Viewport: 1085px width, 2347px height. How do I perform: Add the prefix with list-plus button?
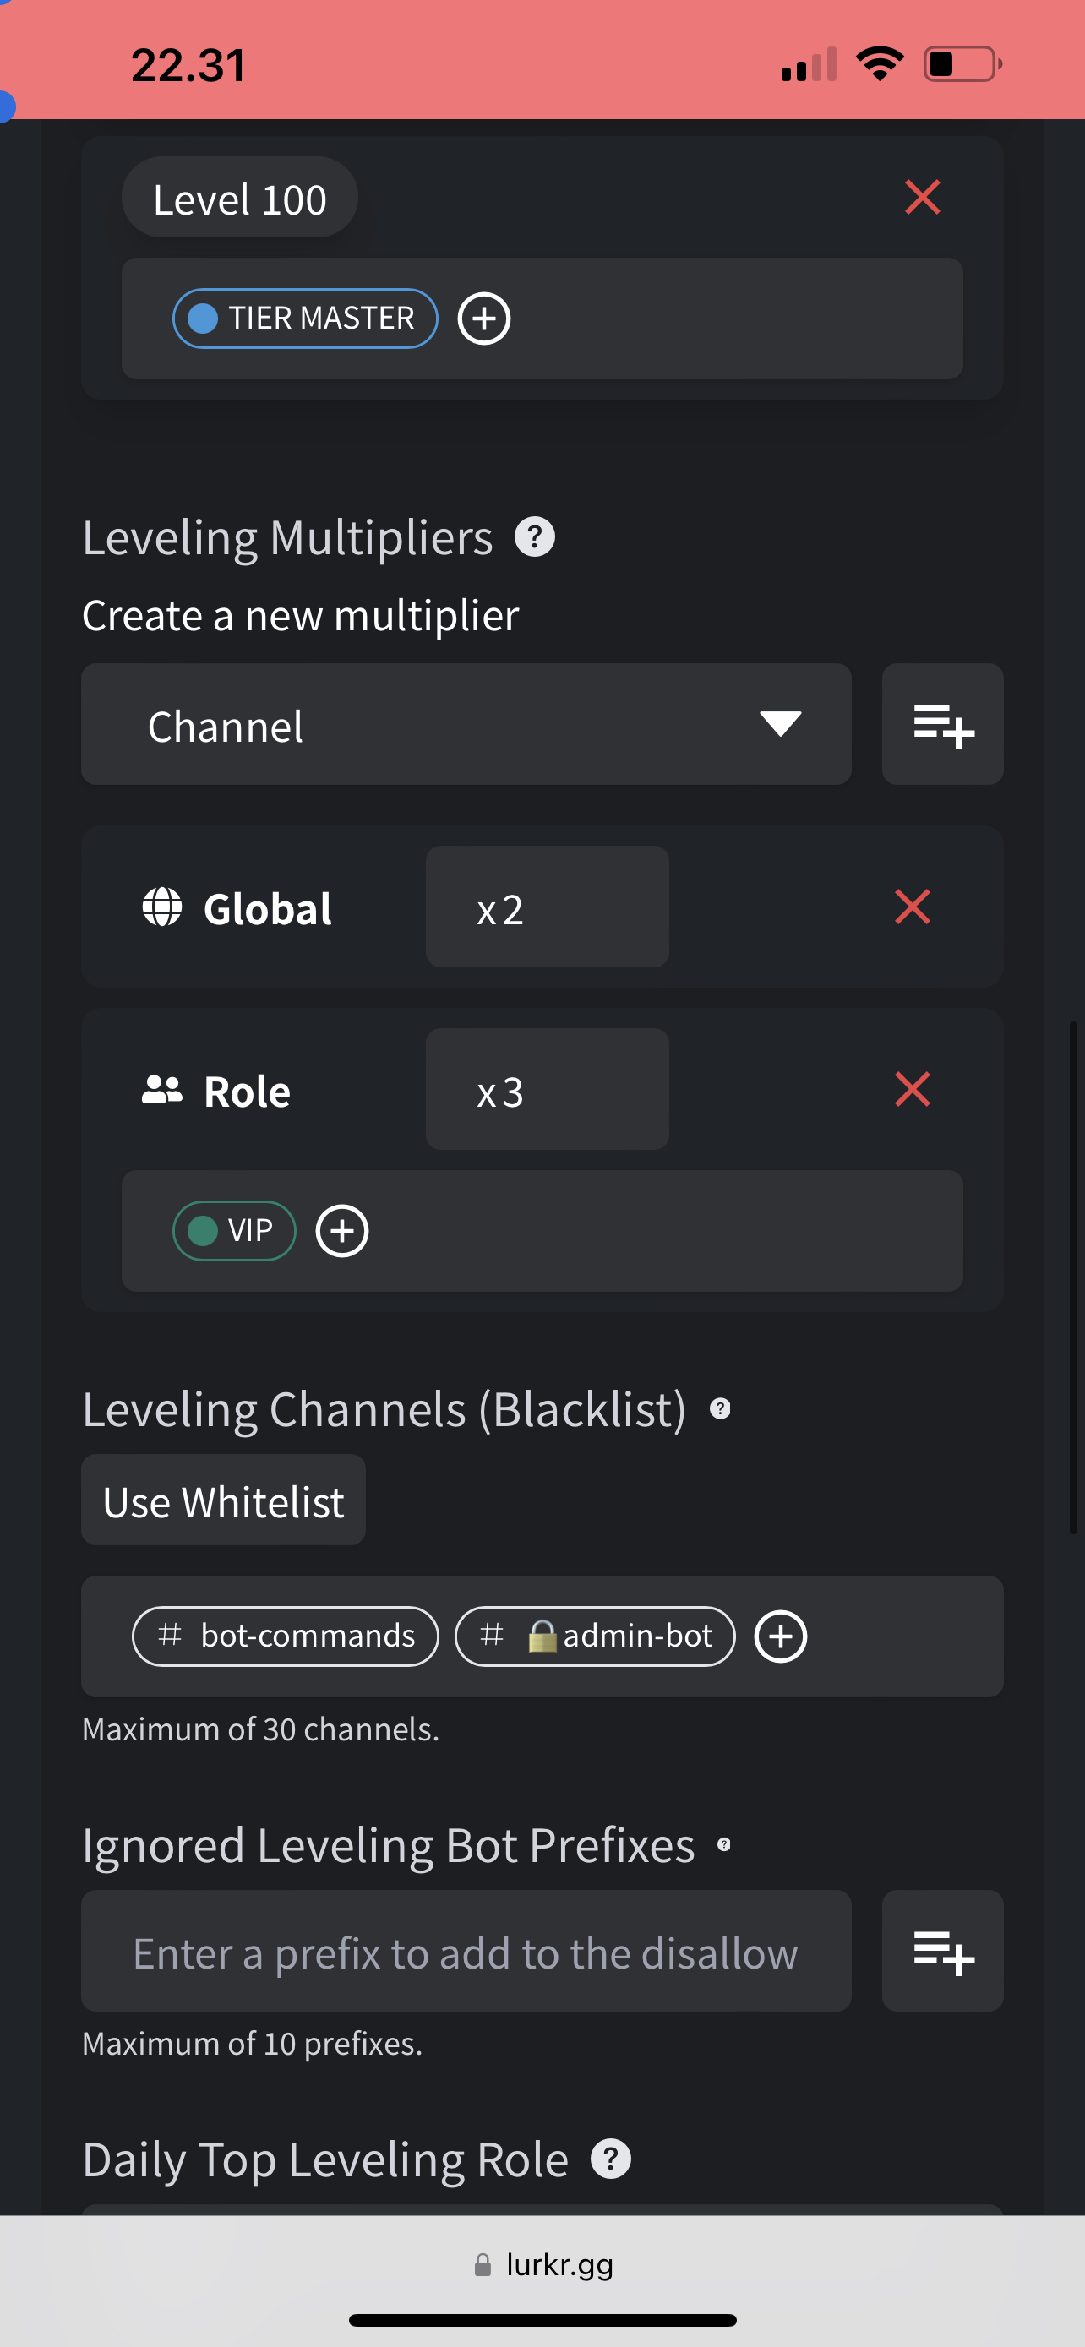(x=942, y=1952)
